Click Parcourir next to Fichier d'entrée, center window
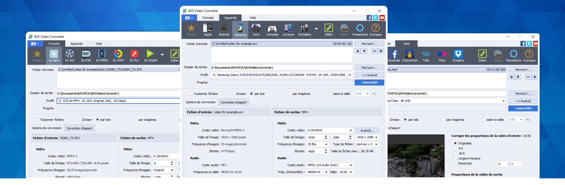Screen dimensions: 565x185 pyautogui.click(x=369, y=44)
